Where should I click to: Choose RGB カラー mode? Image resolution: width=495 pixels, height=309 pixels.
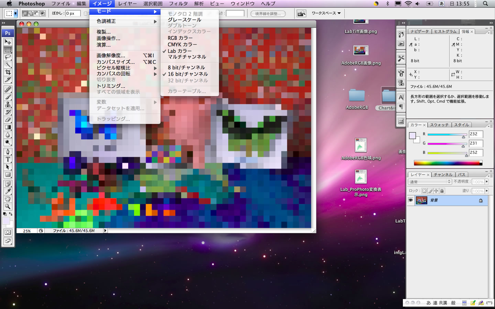tap(190, 38)
